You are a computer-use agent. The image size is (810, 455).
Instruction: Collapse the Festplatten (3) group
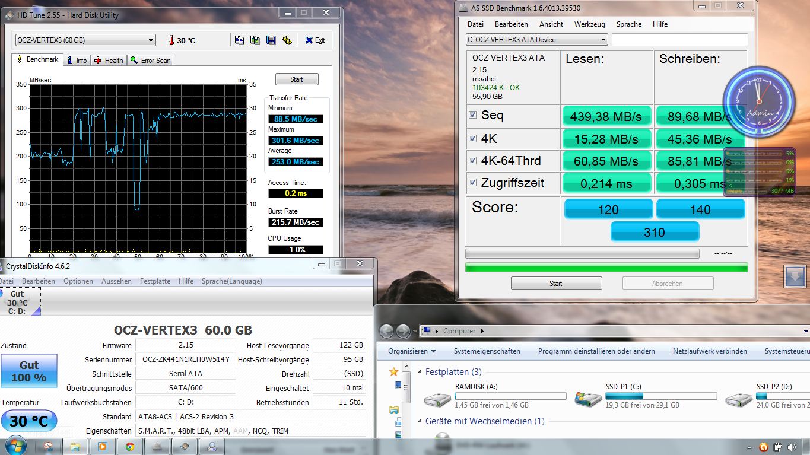(x=419, y=372)
